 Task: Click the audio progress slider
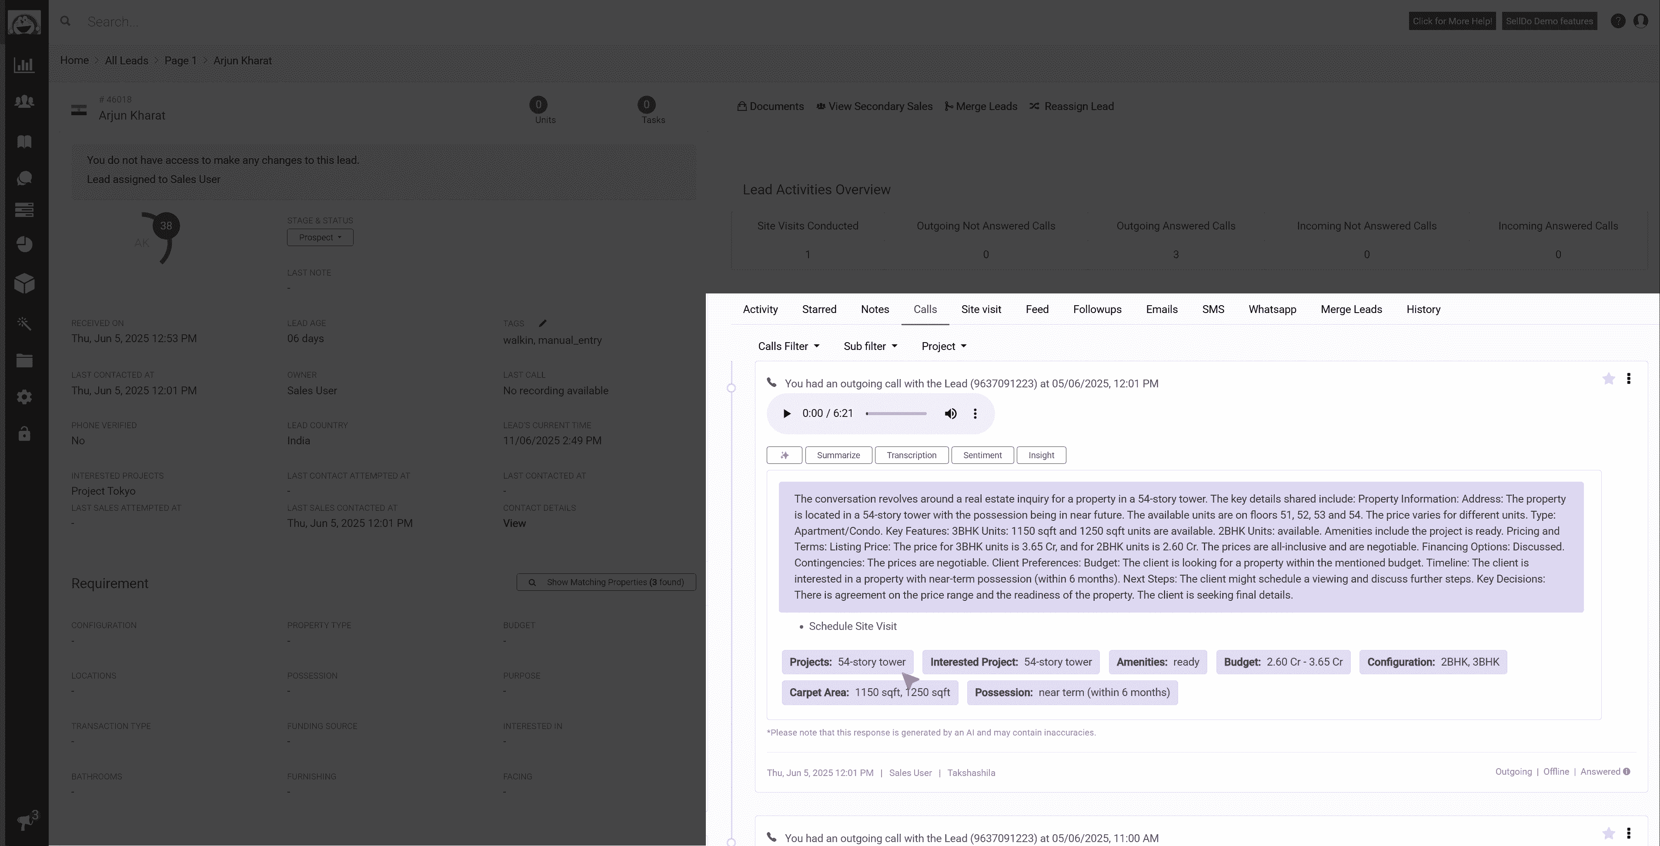[896, 414]
